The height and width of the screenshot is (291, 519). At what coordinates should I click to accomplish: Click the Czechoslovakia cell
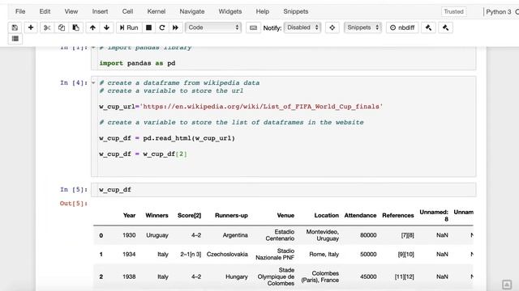tap(227, 255)
